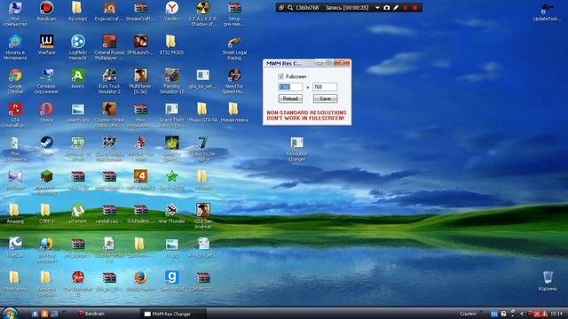Viewport: 568px width, 319px height.
Task: Open the Mozilla Firefox shortcut
Action: coord(140,282)
